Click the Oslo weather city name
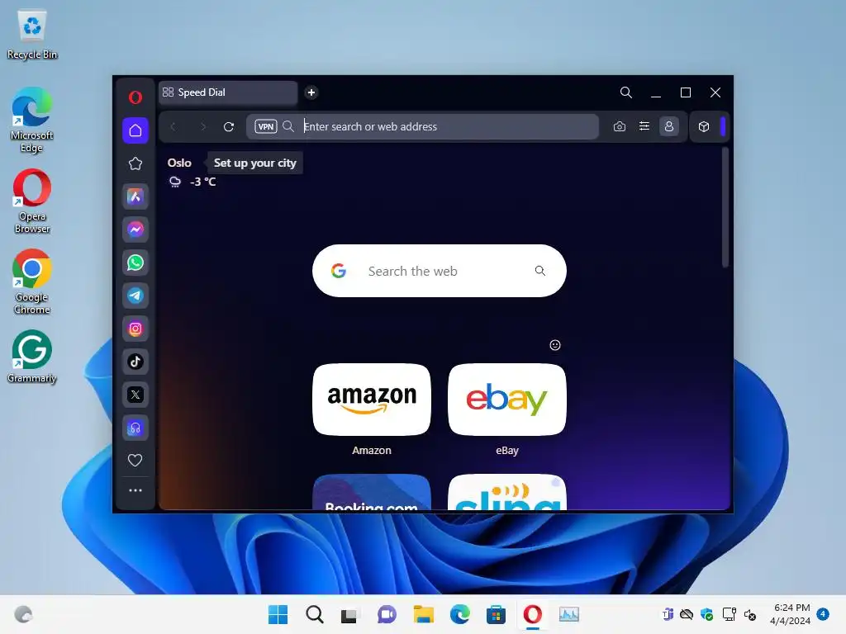 (x=179, y=163)
